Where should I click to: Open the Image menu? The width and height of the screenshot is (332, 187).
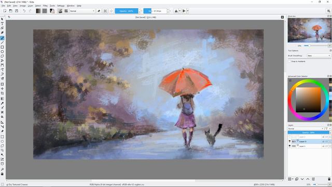tap(23, 6)
